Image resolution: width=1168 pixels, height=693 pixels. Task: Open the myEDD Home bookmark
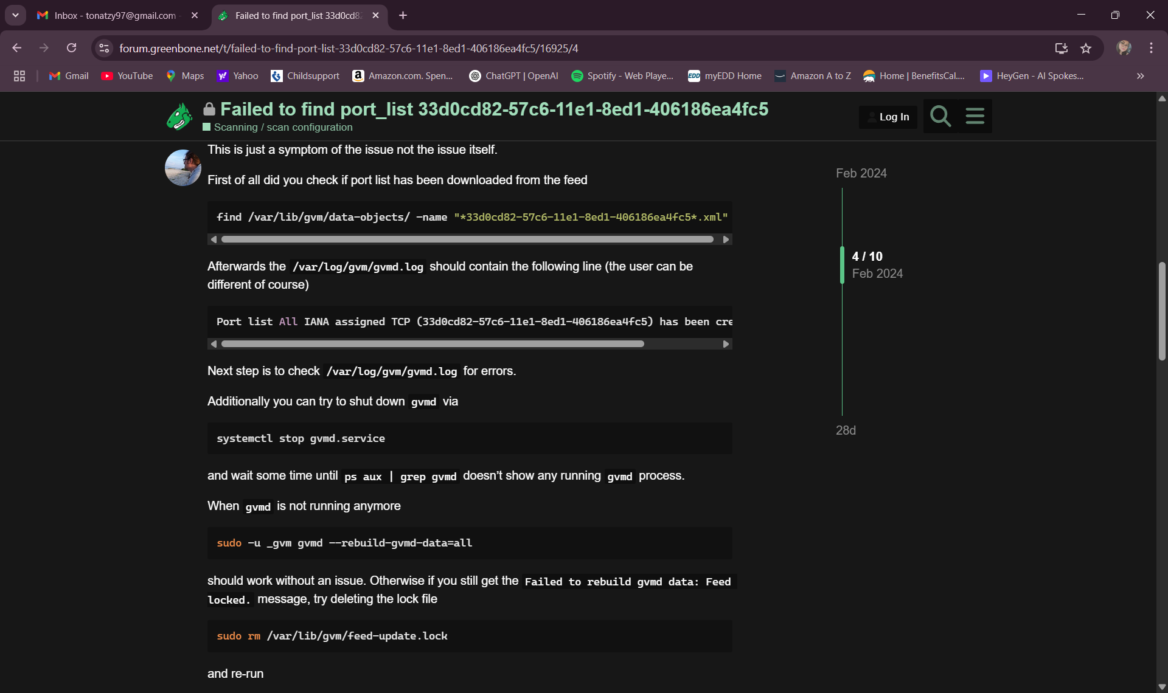pos(725,76)
